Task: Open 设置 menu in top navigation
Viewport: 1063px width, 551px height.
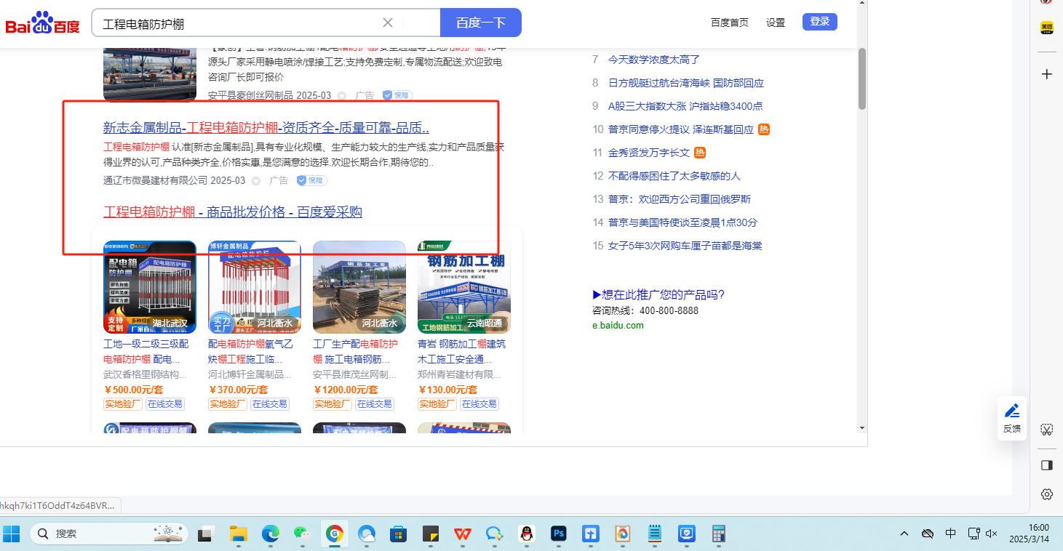Action: coord(776,23)
